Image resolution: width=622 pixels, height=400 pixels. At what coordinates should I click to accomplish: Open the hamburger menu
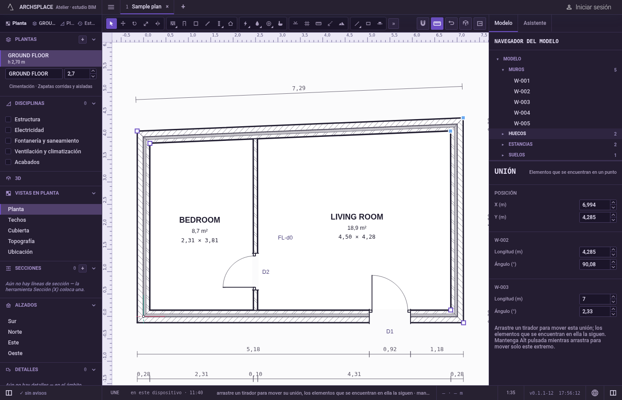click(x=111, y=7)
